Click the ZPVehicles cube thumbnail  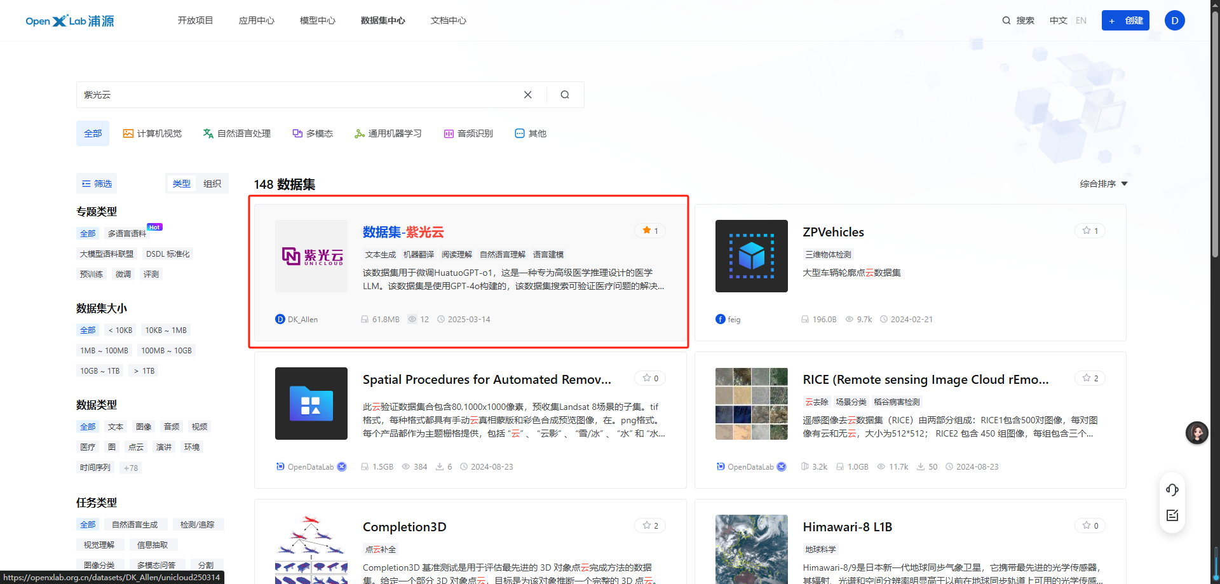[x=752, y=256]
